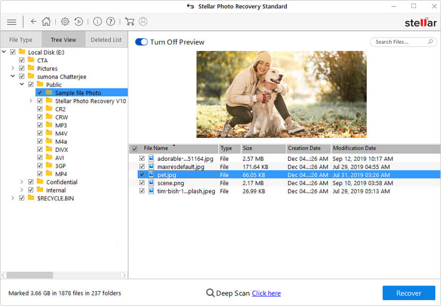
Task: Click the $RECYCLE.BIN folder icon
Action: coord(31,198)
